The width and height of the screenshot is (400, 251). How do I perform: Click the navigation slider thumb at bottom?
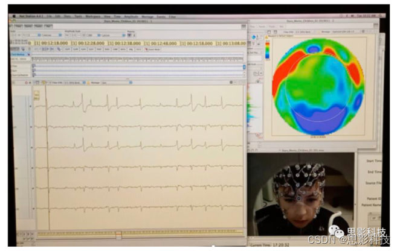coord(118,235)
